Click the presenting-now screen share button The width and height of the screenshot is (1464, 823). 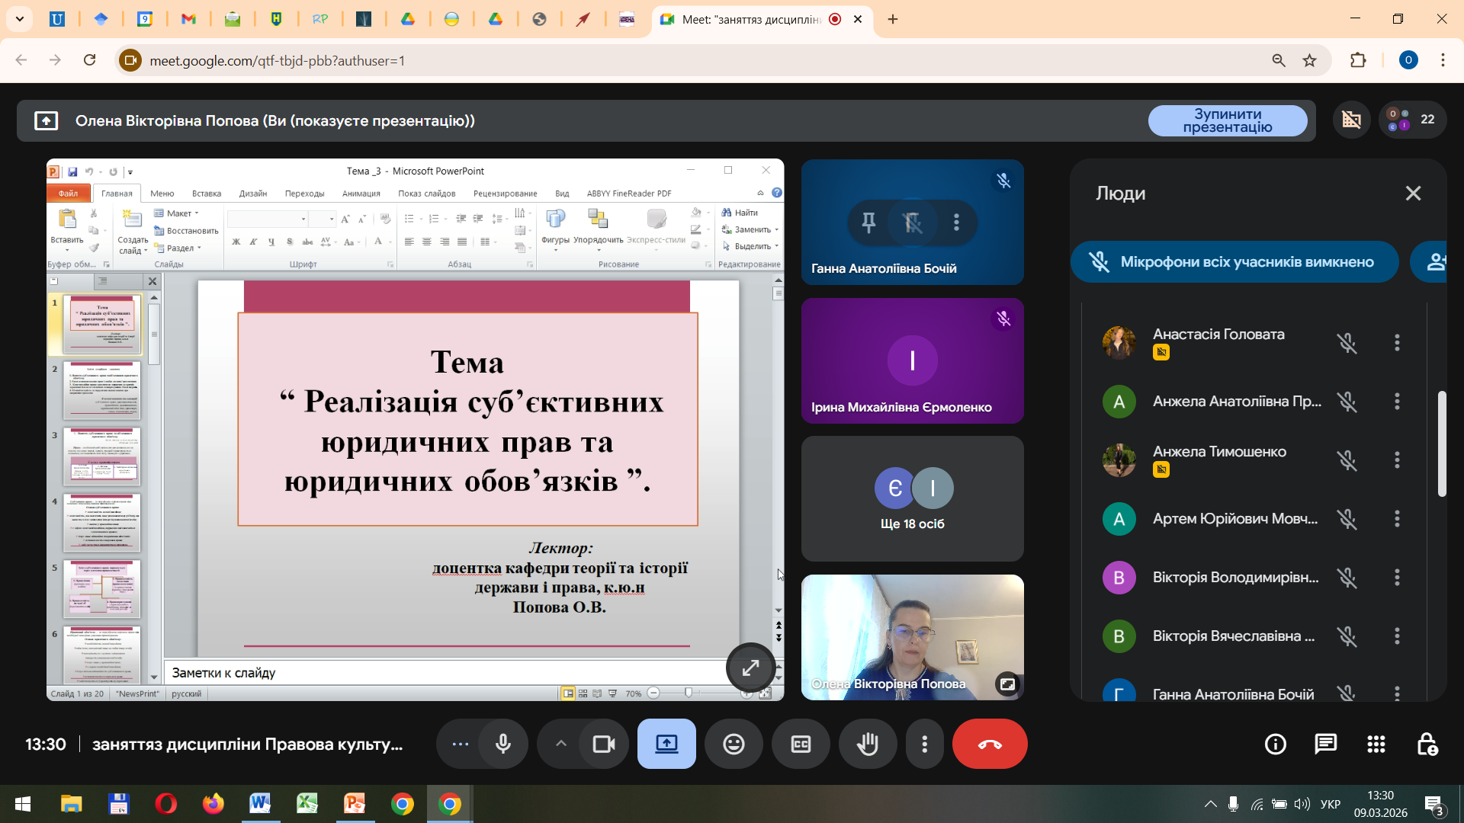[x=666, y=745]
